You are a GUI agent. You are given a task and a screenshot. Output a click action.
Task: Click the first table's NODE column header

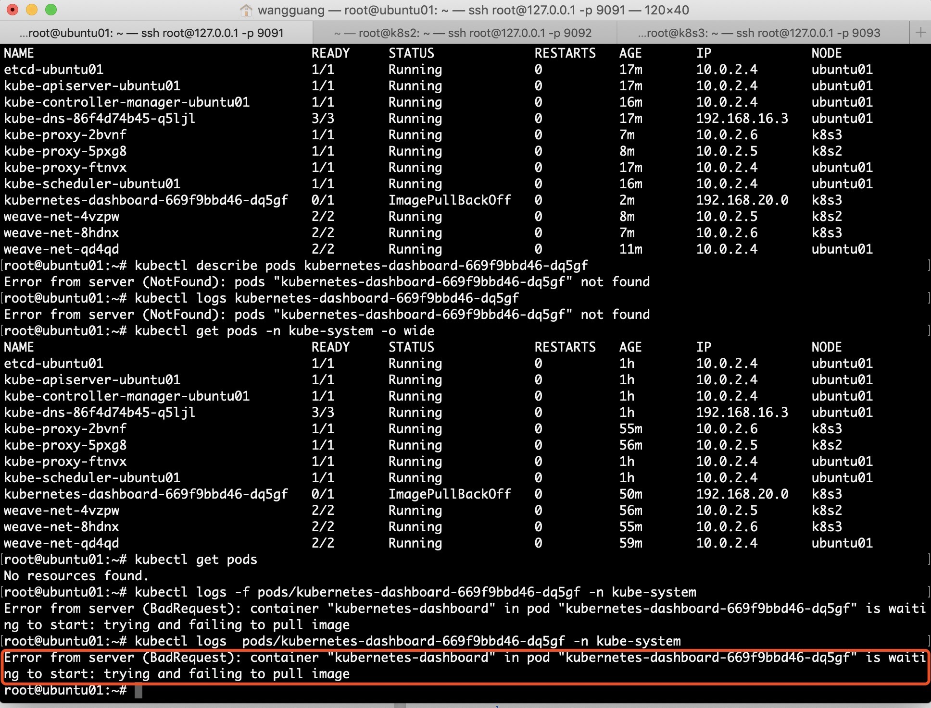click(827, 53)
